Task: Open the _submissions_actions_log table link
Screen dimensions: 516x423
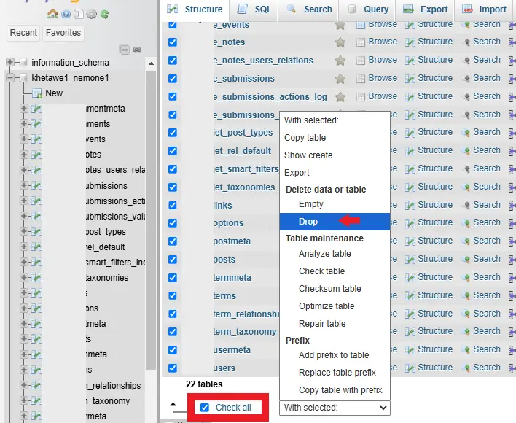Action: 270,97
